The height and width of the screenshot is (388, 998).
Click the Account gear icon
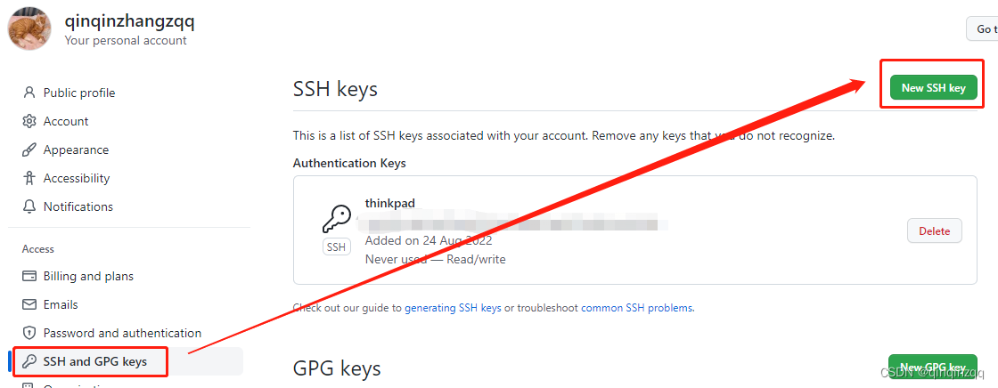tap(29, 121)
